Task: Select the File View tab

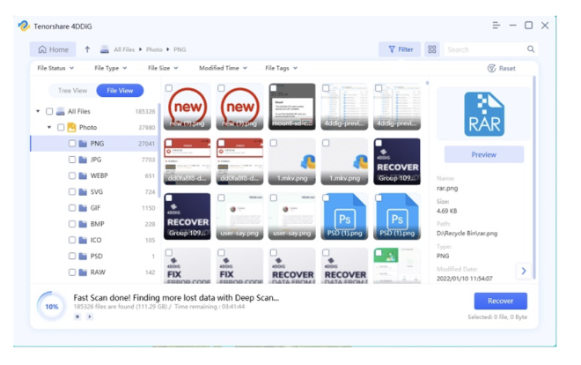Action: [120, 91]
